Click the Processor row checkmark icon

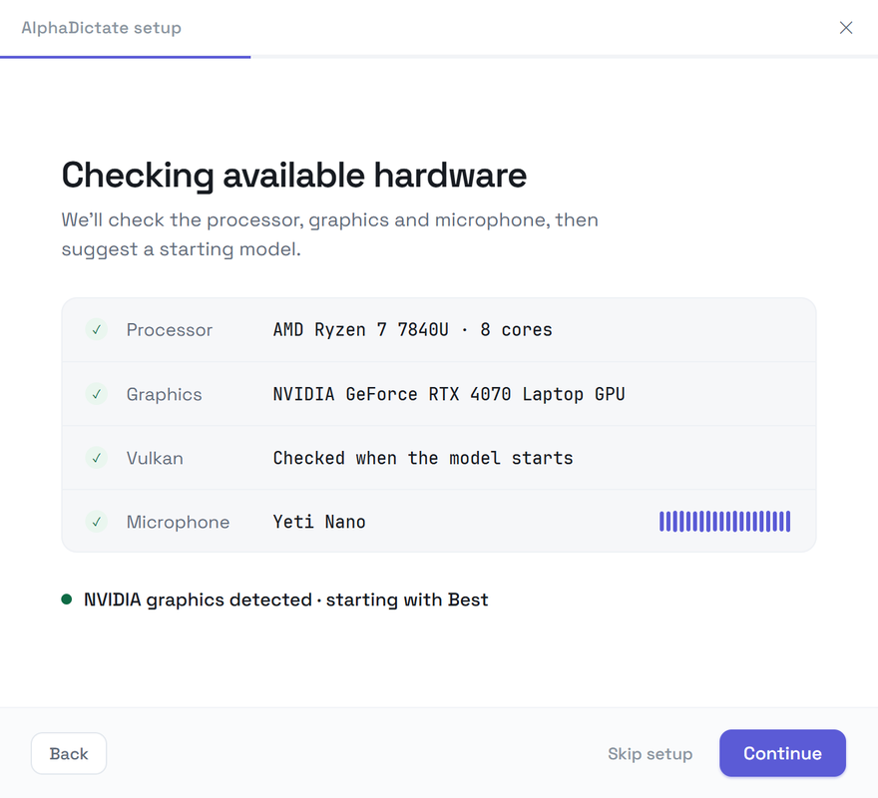97,329
